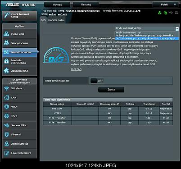Click the USB status icon
Image resolution: width=181 pixels, height=169 pixels.
pyautogui.click(x=171, y=13)
